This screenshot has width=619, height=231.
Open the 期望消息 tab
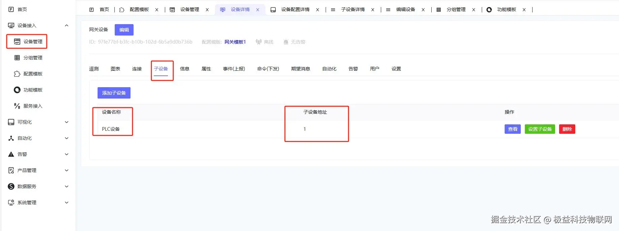click(x=301, y=69)
